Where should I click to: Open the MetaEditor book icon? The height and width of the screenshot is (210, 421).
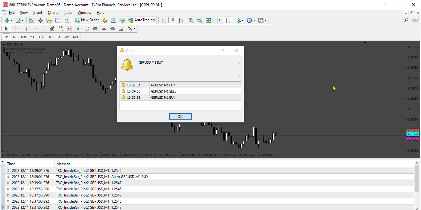tap(105, 20)
